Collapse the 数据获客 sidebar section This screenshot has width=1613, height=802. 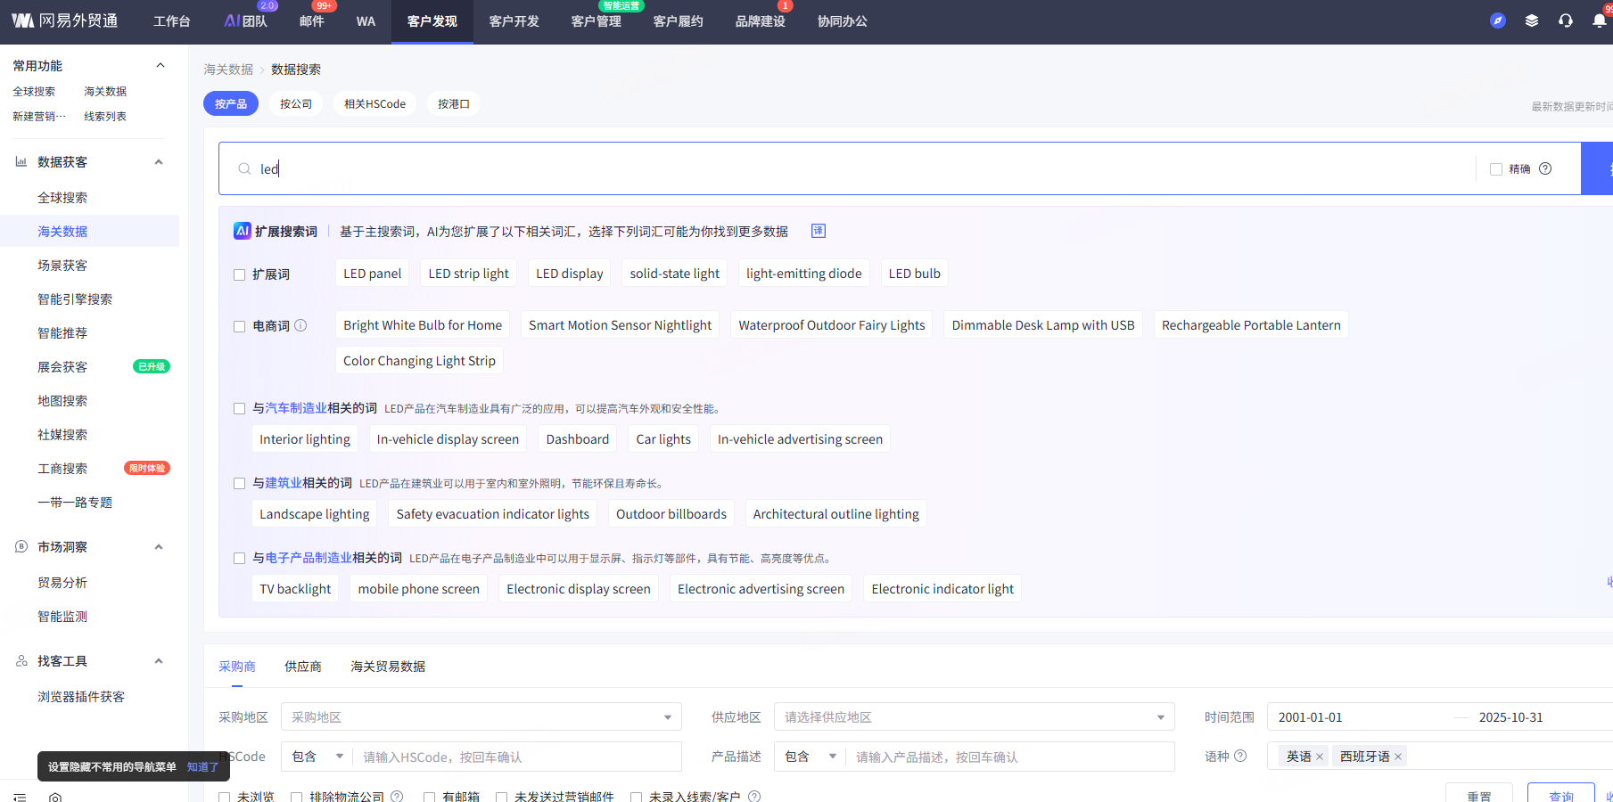click(159, 162)
